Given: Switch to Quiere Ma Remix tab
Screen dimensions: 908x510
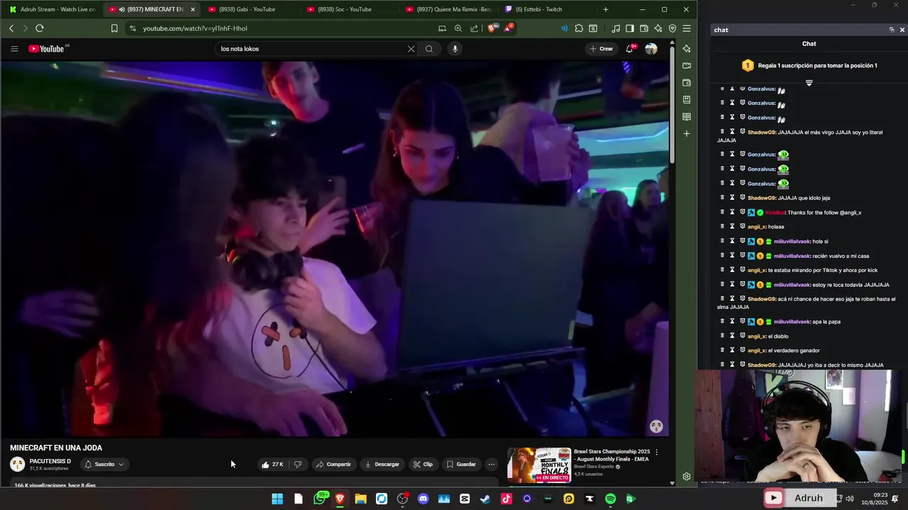Looking at the screenshot, I should (x=448, y=9).
